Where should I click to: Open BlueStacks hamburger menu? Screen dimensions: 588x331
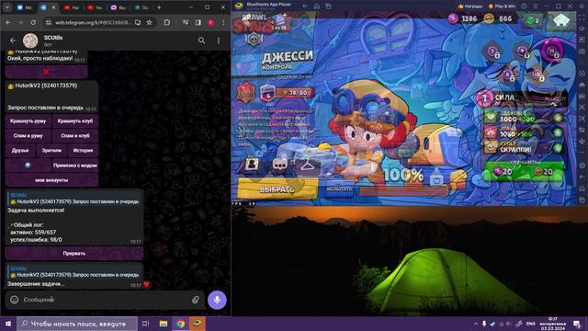click(536, 6)
